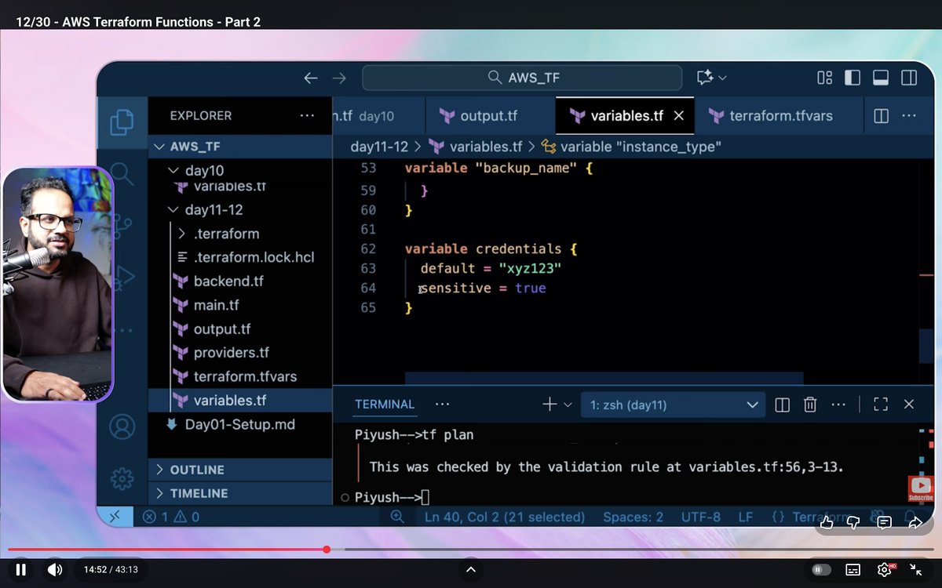Maximize the terminal panel size

click(x=881, y=405)
